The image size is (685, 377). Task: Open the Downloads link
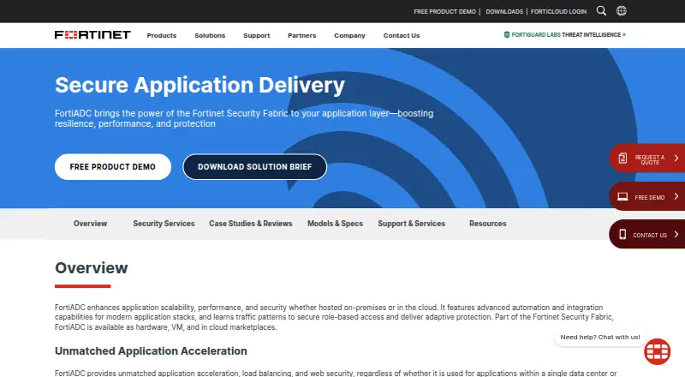[x=504, y=12]
